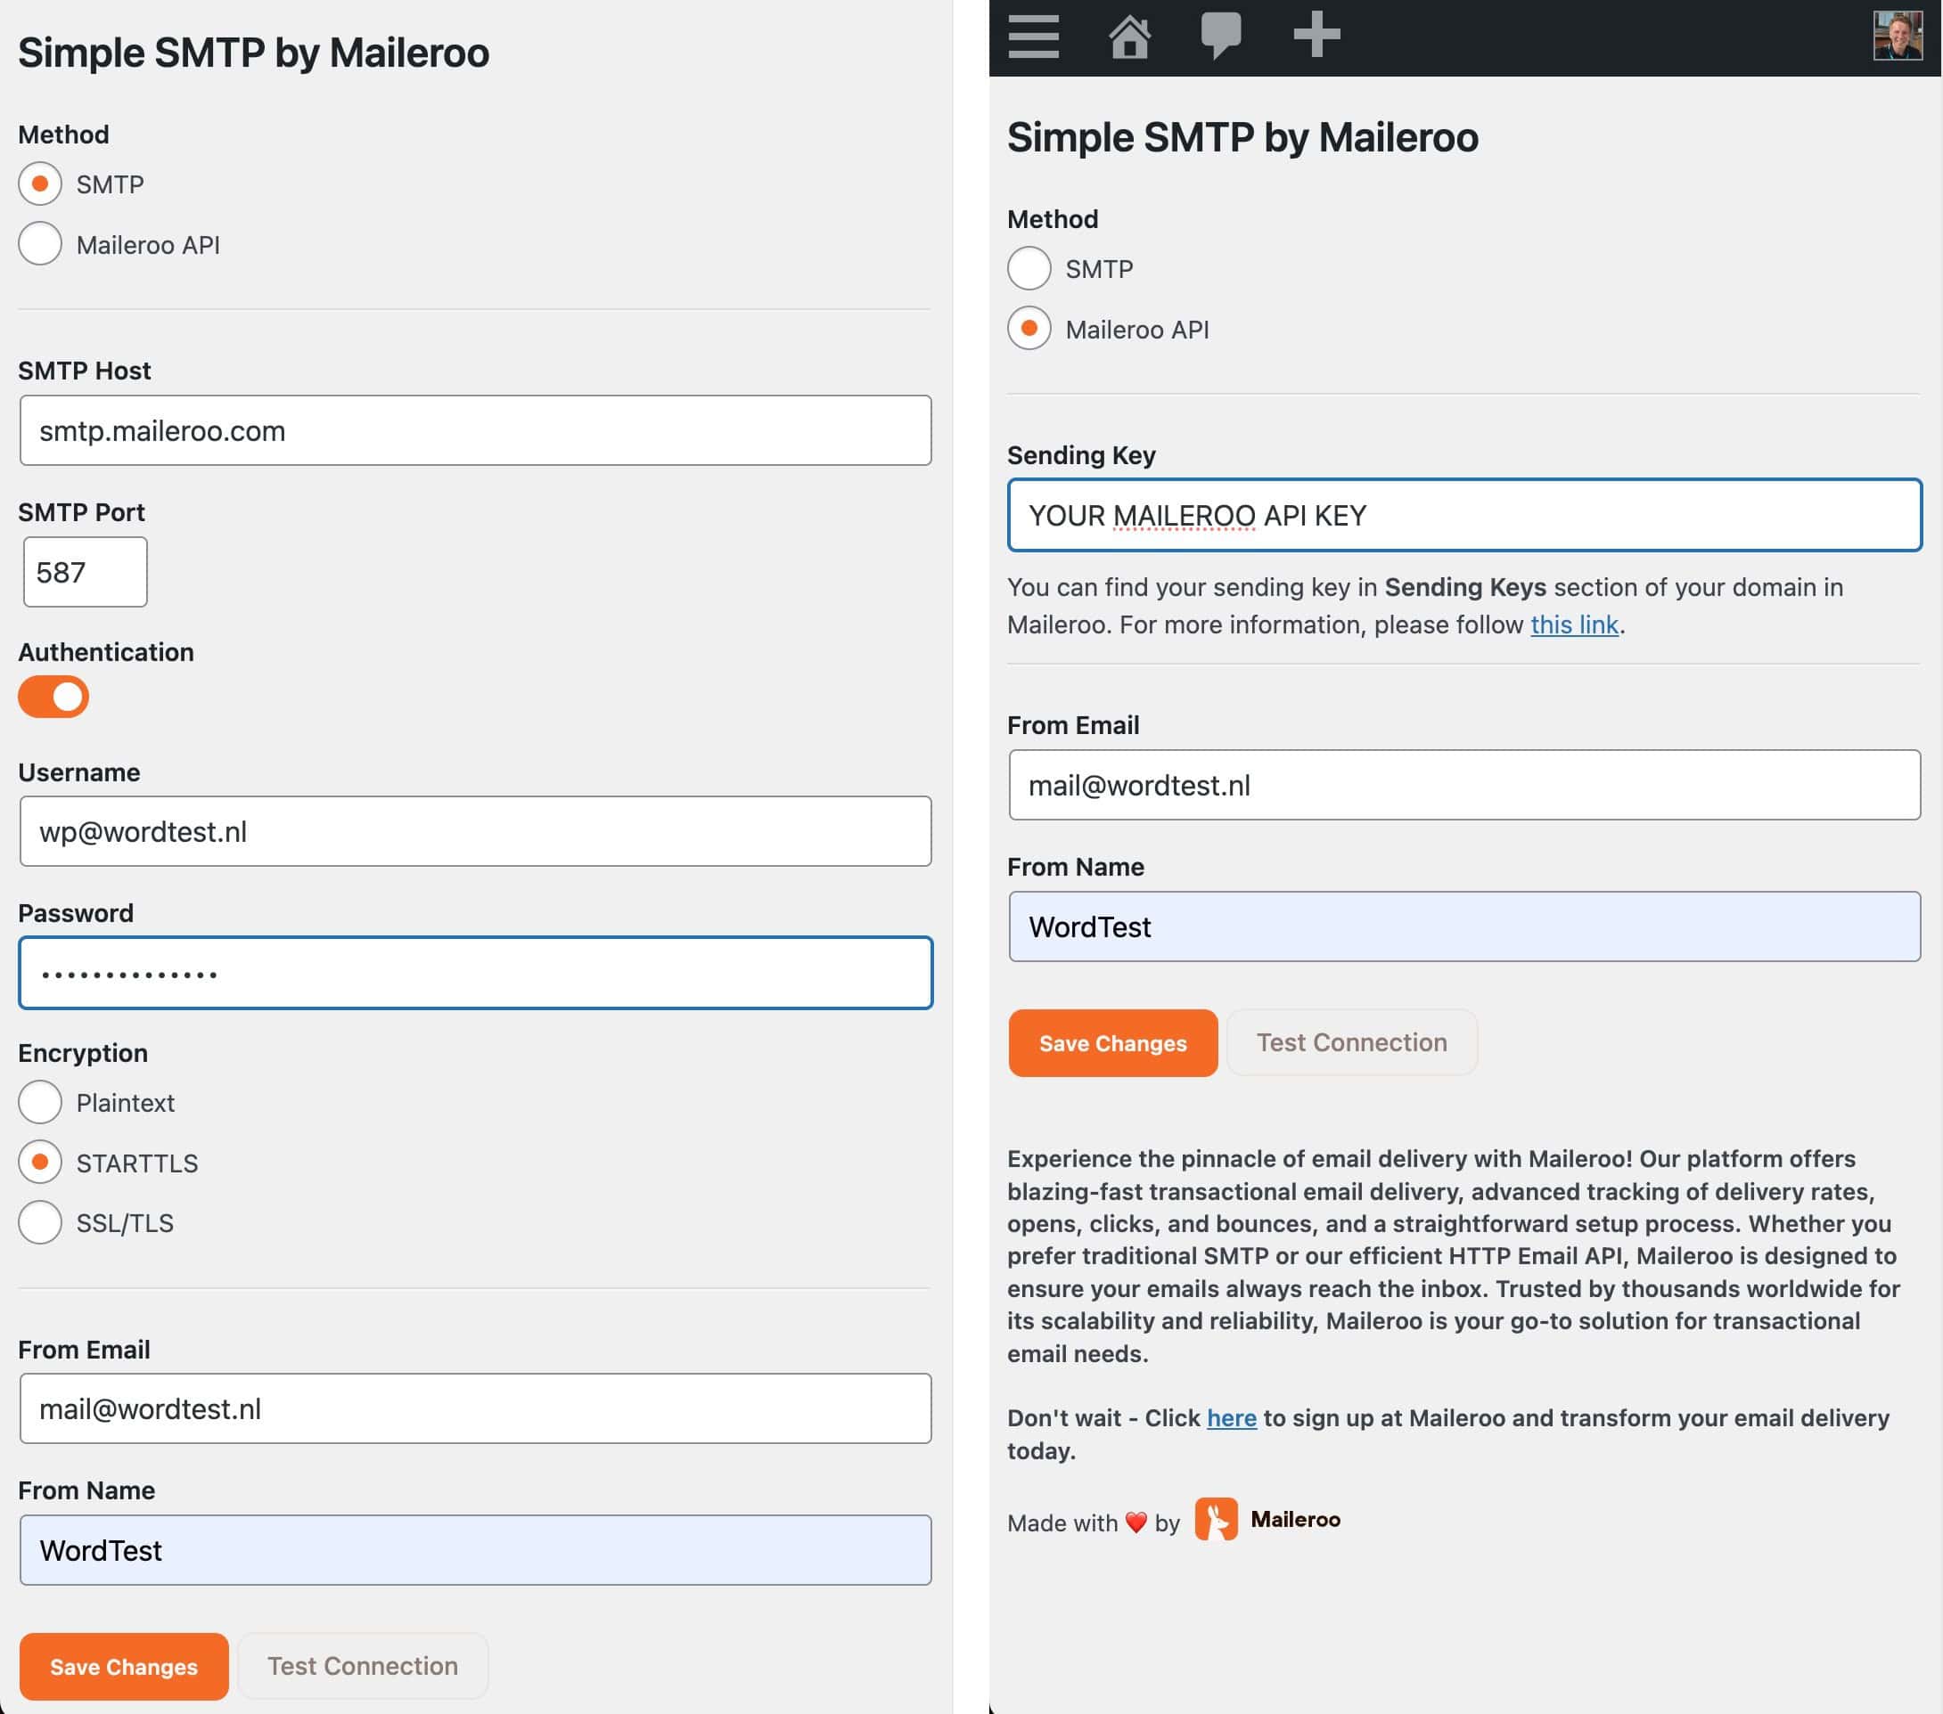Viewport: 1943px width, 1714px height.
Task: Select Maileroo API method in left panel
Action: pos(40,244)
